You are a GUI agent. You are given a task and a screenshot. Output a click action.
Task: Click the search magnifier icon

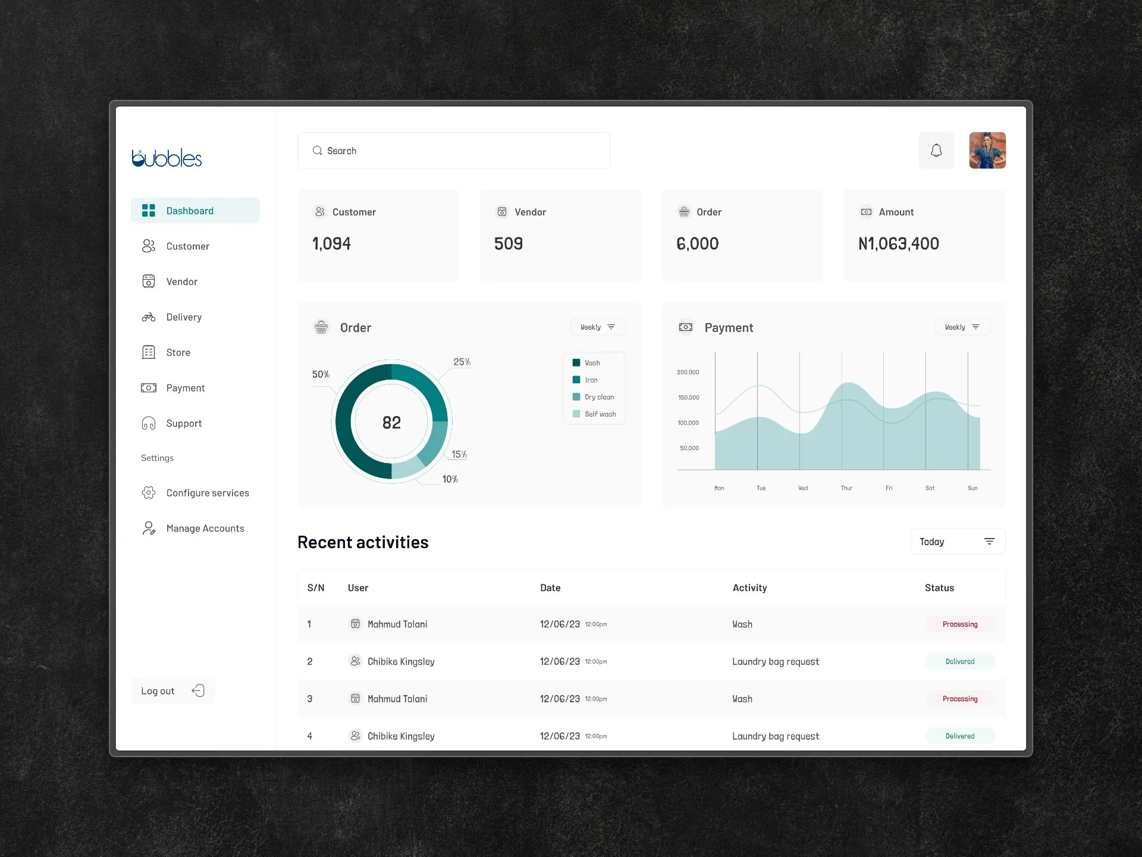318,151
